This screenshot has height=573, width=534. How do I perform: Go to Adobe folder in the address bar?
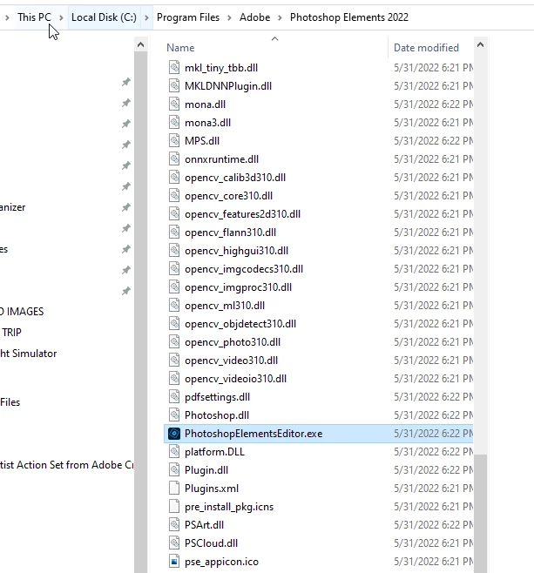click(254, 17)
